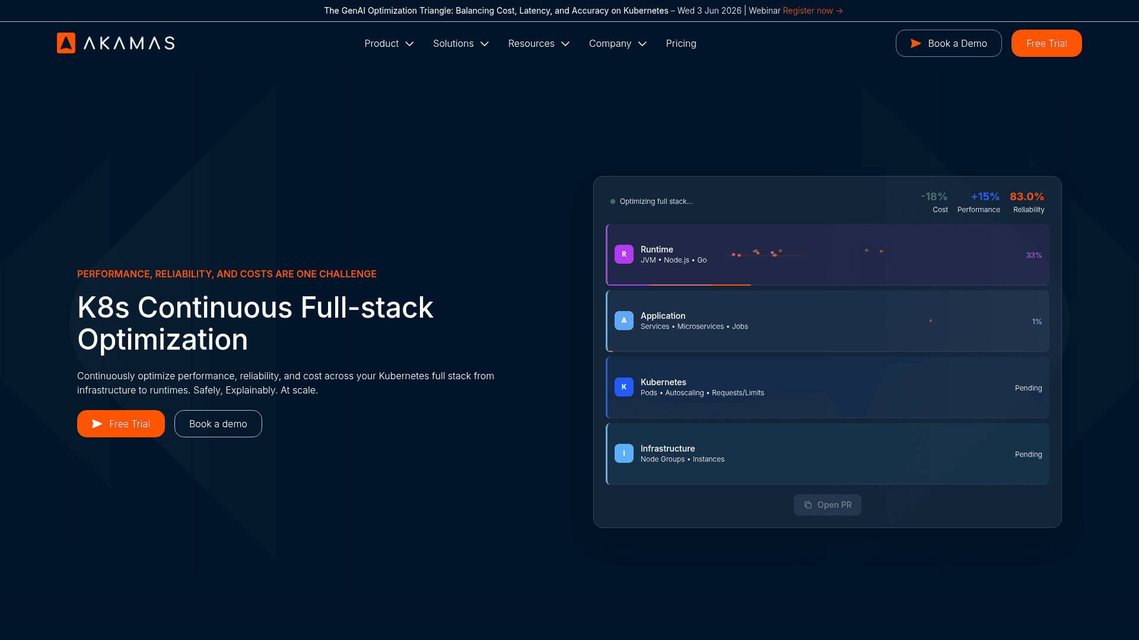Click the AKAMAS wordmark in header
Viewport: 1139px width, 640px height.
point(129,43)
